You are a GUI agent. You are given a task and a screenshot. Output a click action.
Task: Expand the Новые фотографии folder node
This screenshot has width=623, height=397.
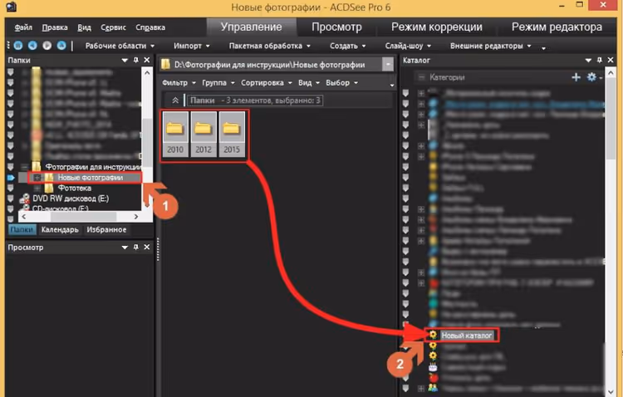[x=37, y=177]
